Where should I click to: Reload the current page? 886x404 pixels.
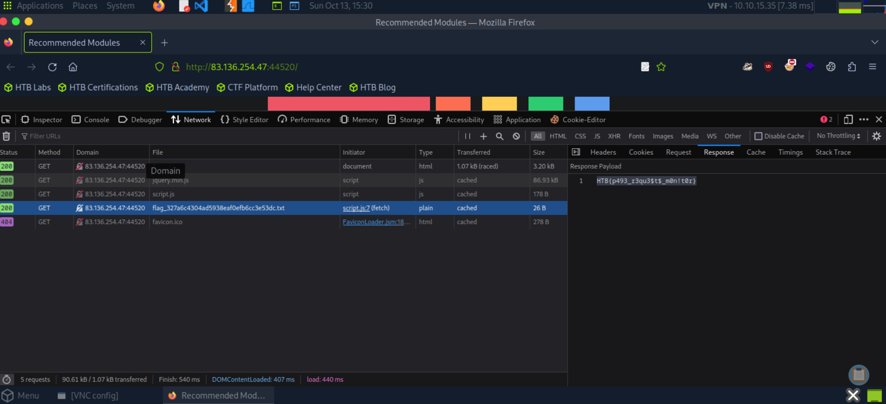(52, 67)
